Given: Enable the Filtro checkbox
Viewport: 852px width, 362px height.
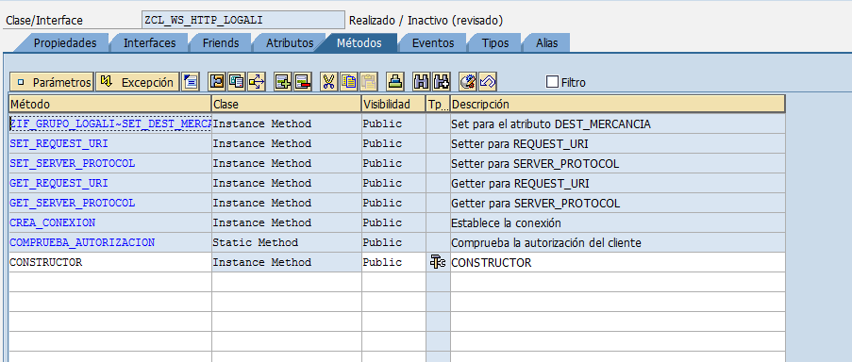Looking at the screenshot, I should pos(553,82).
